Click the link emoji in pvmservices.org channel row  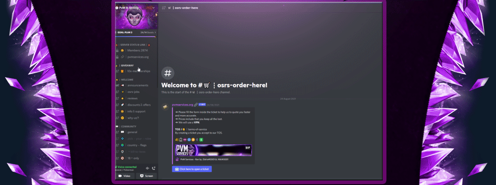[122, 57]
